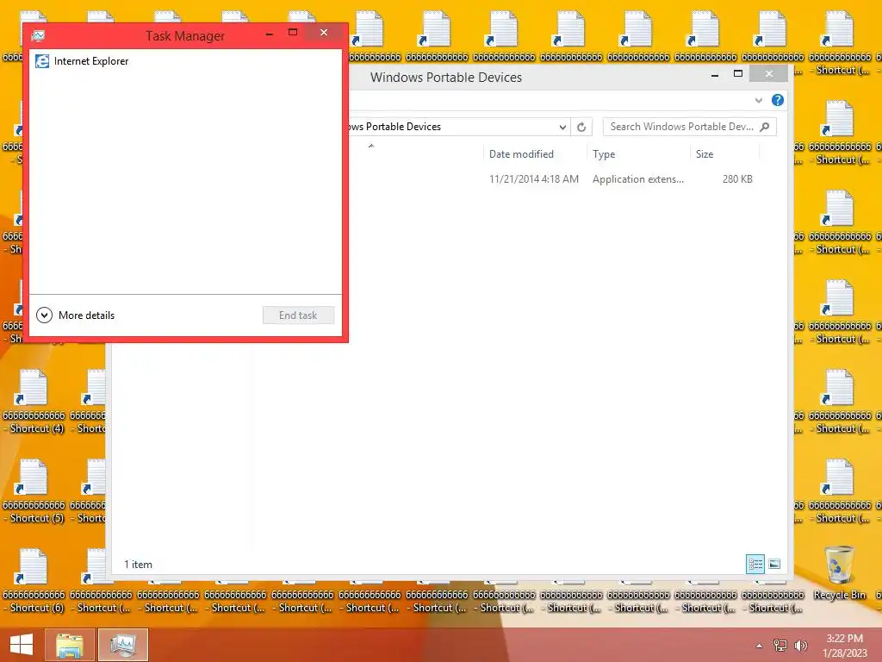The width and height of the screenshot is (882, 662).
Task: Open the Windows Start button
Action: click(x=22, y=645)
